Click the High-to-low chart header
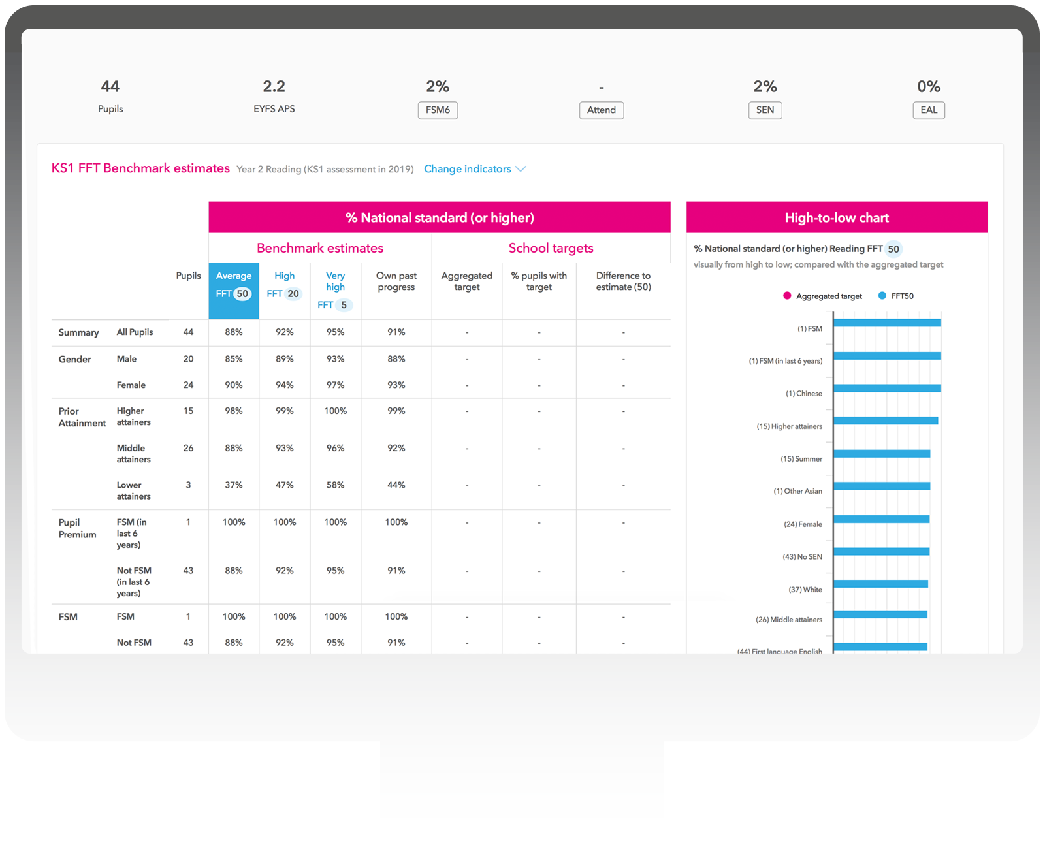This screenshot has width=1045, height=860. coord(837,218)
